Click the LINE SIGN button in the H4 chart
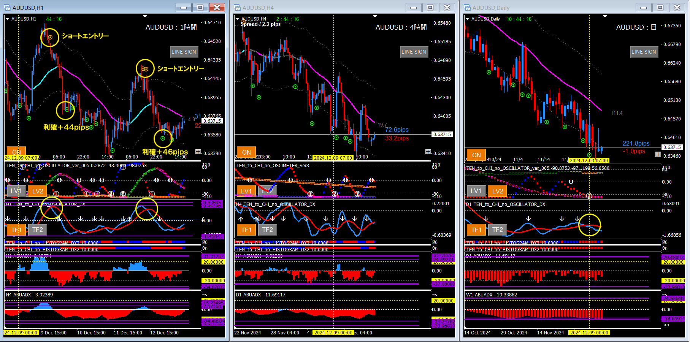This screenshot has height=342, width=690. (414, 52)
